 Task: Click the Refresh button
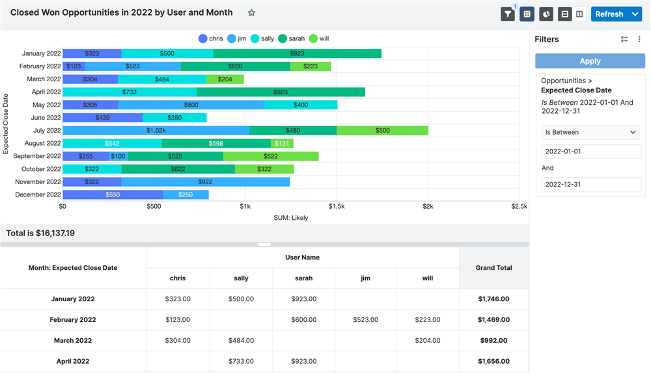(609, 14)
